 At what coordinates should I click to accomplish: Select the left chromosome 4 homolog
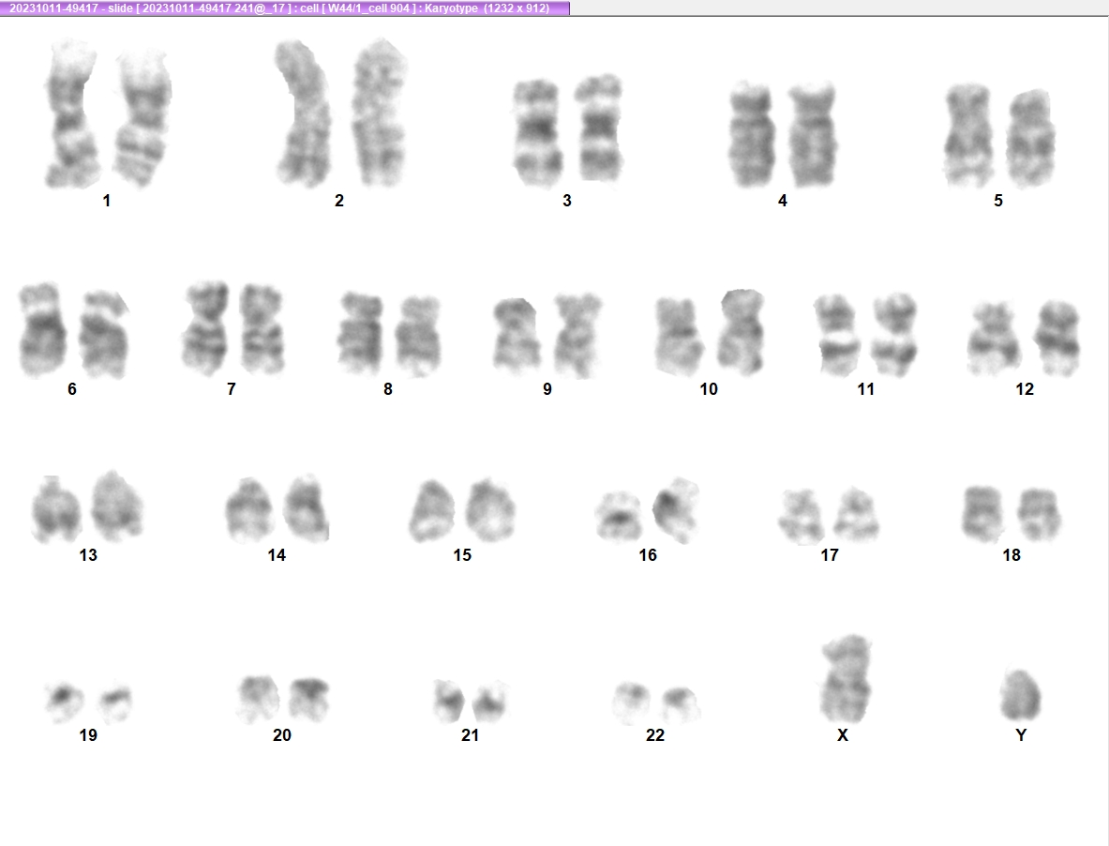click(751, 135)
